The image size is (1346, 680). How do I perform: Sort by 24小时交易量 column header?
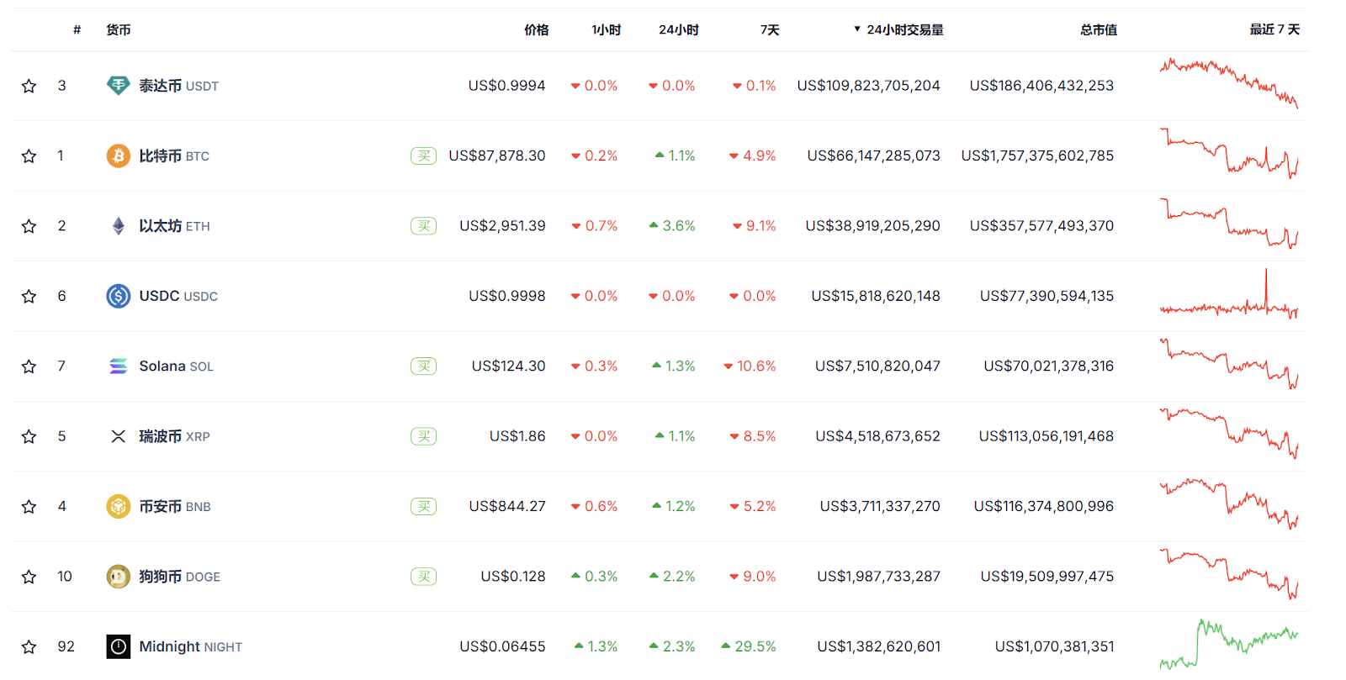(898, 29)
